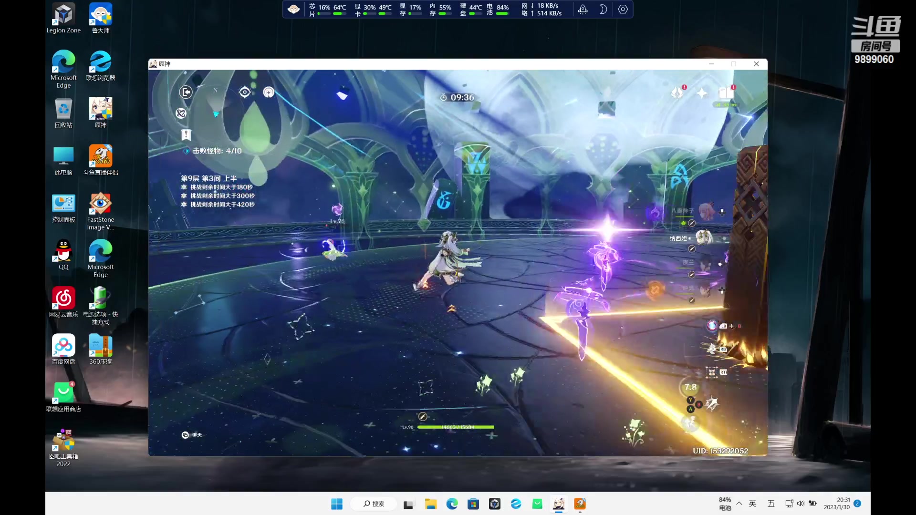Image resolution: width=916 pixels, height=515 pixels.
Task: Open the Windows Start menu
Action: [337, 504]
